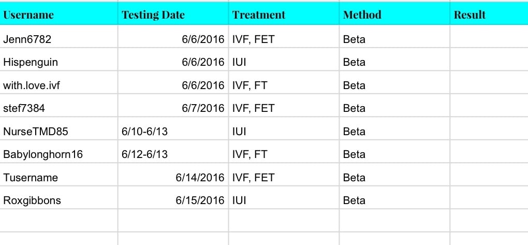Click the Hispenguin cell

31,62
